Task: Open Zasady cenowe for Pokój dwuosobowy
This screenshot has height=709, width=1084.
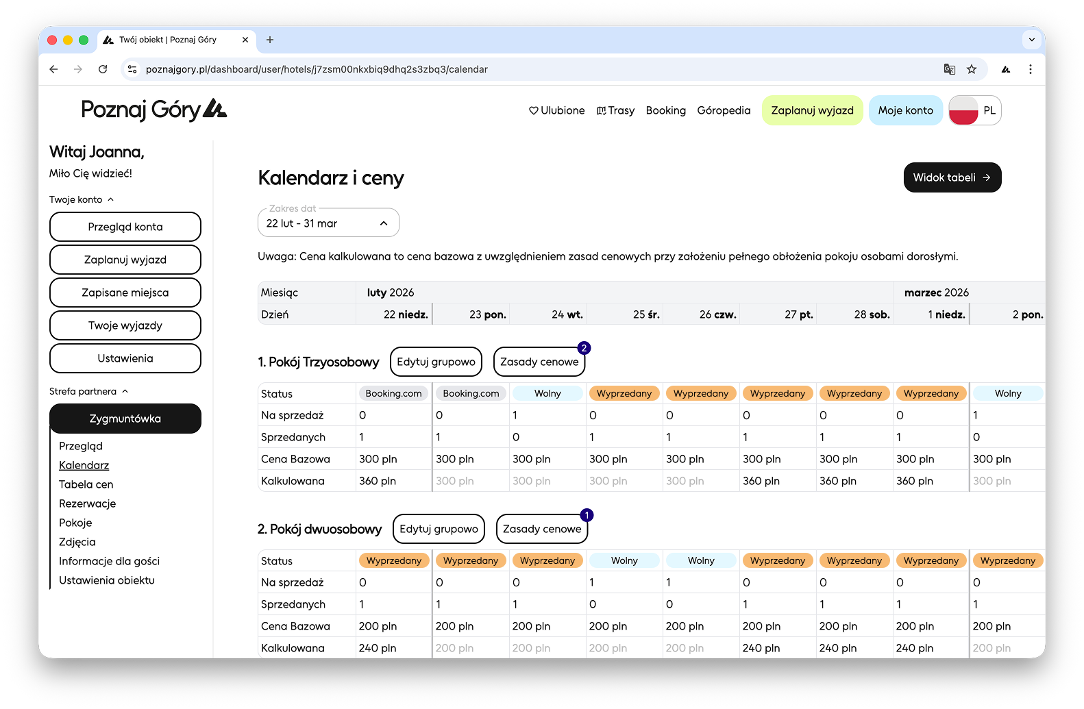Action: [542, 529]
